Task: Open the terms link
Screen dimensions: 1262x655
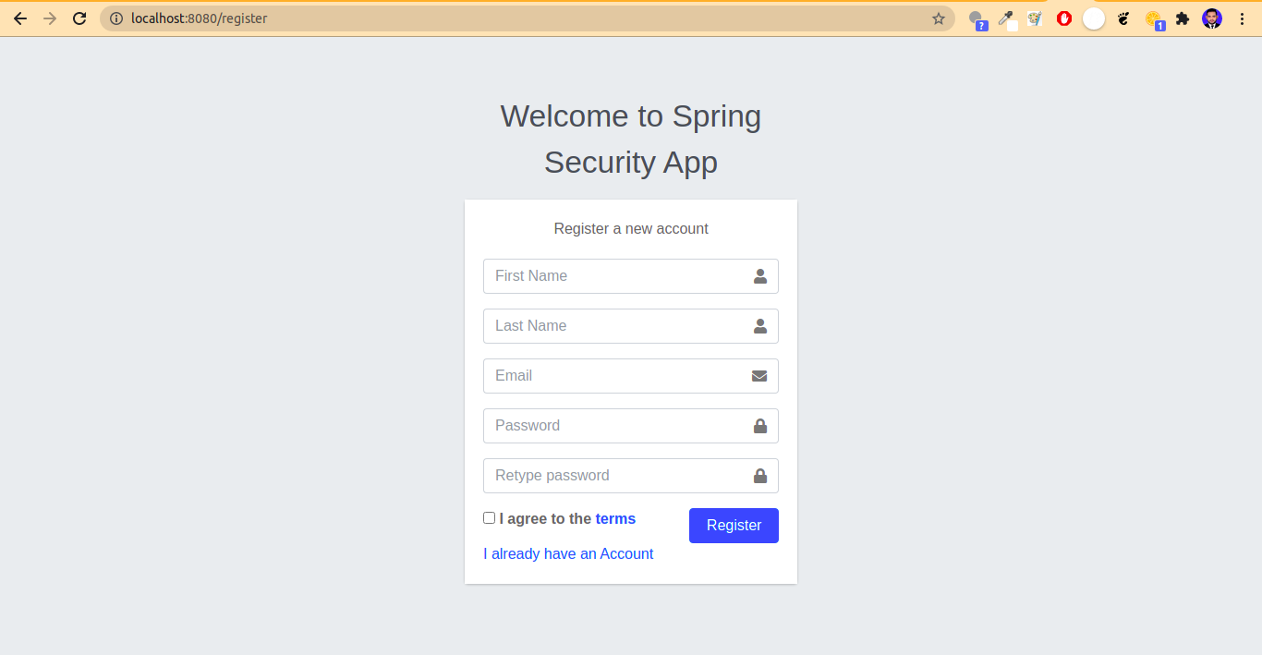Action: (617, 518)
